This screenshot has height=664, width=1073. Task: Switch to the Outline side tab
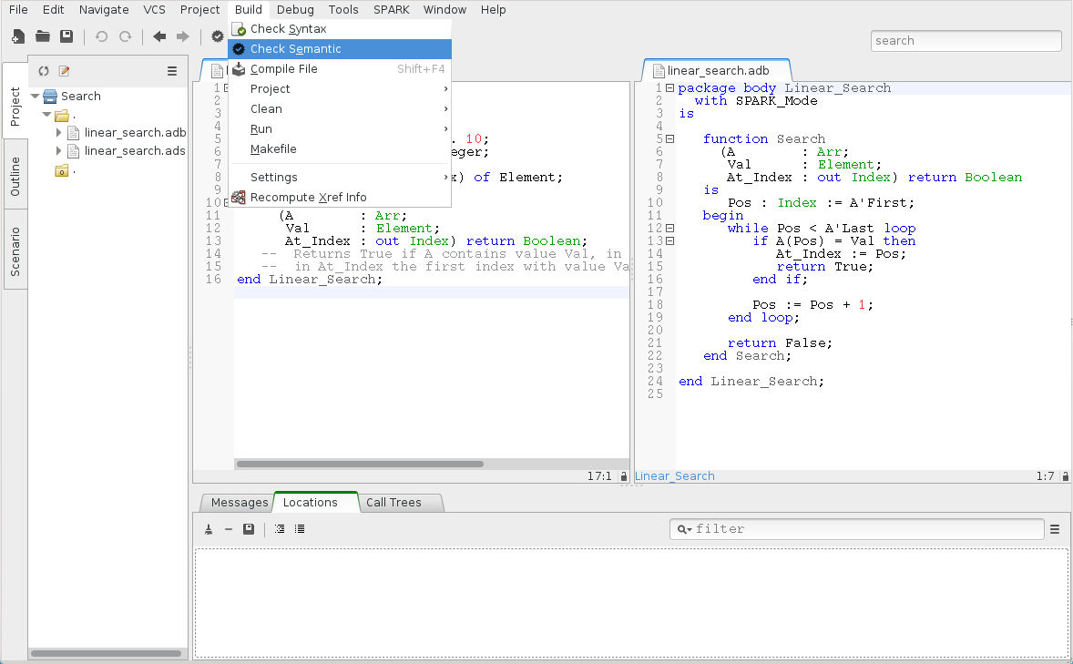pos(15,177)
